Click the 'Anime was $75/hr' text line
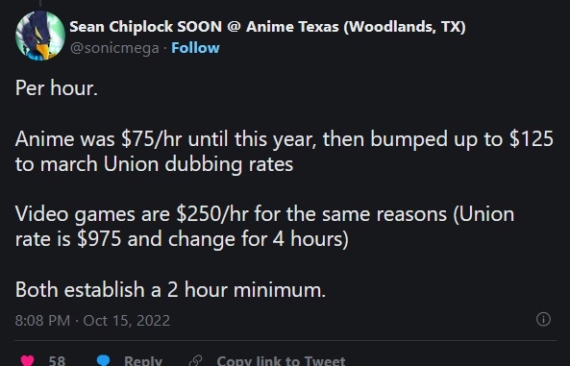The image size is (570, 366). pos(285,139)
